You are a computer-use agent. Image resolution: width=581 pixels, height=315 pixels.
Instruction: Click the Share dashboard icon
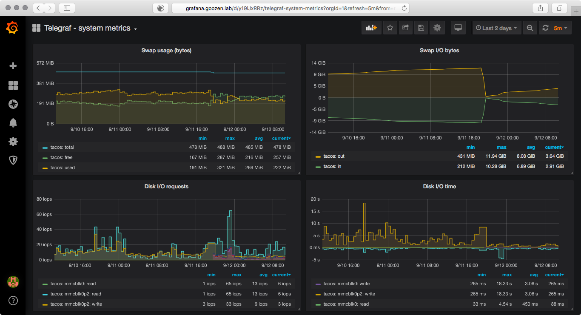click(x=405, y=28)
